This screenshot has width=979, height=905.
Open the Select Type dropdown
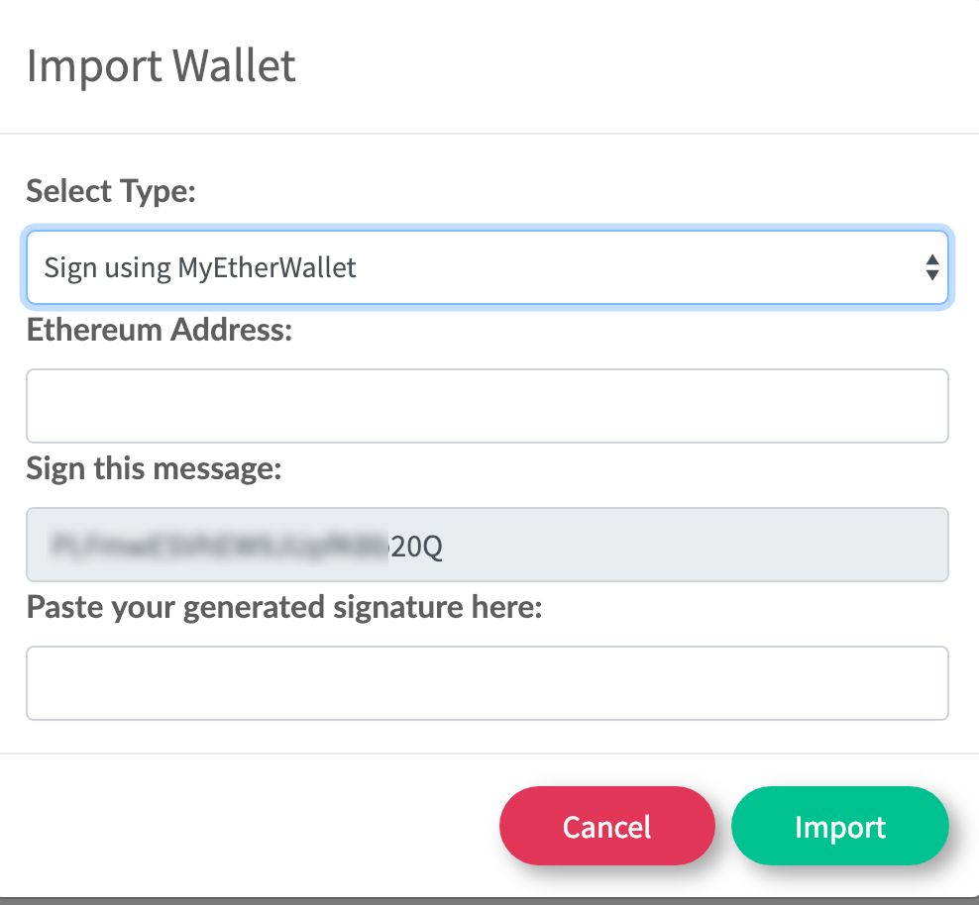486,267
